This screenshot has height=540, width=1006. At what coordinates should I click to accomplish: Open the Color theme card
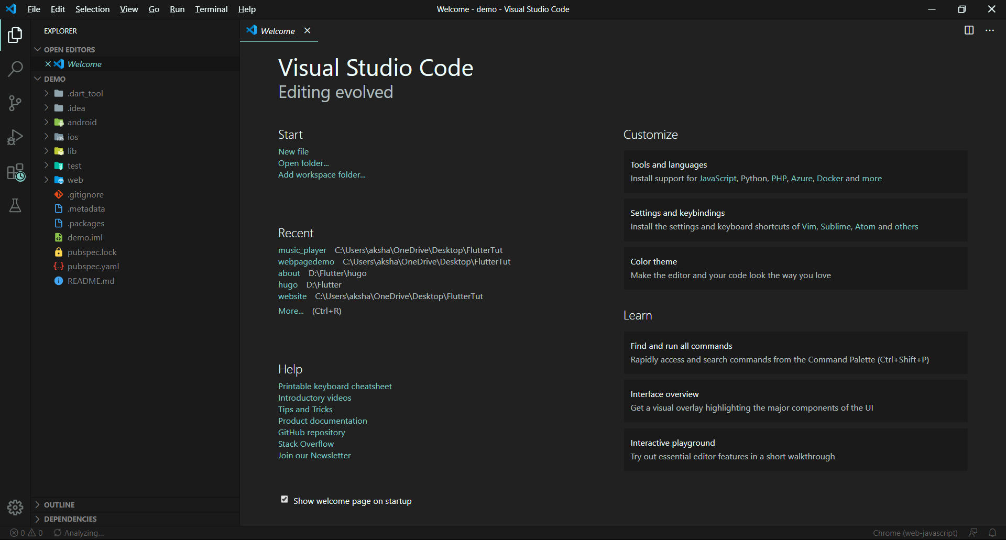click(795, 268)
